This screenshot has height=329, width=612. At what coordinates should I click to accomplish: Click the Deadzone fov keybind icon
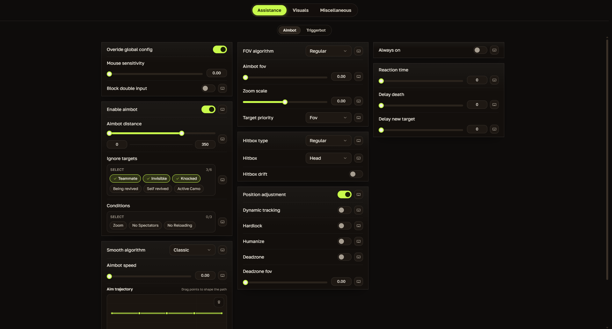359,281
